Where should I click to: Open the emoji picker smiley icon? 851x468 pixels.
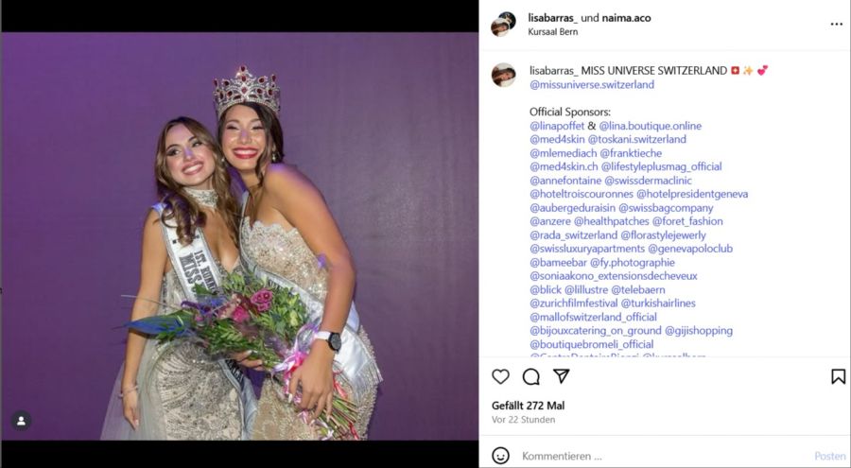[501, 456]
